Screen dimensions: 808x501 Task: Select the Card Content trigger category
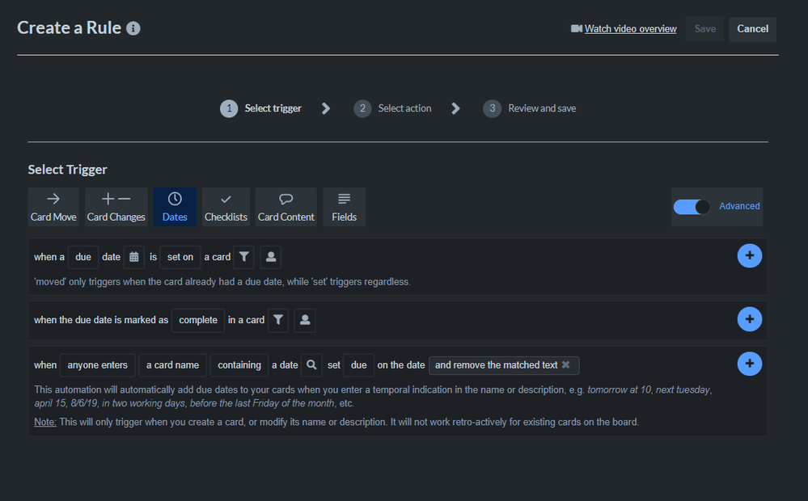click(286, 207)
